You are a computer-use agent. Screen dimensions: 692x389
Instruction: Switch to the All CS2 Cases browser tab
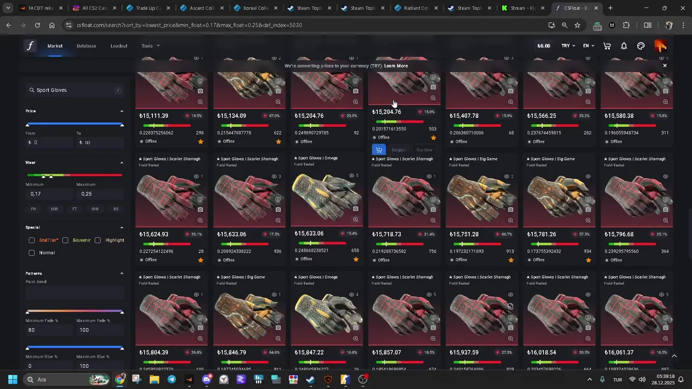(x=94, y=8)
